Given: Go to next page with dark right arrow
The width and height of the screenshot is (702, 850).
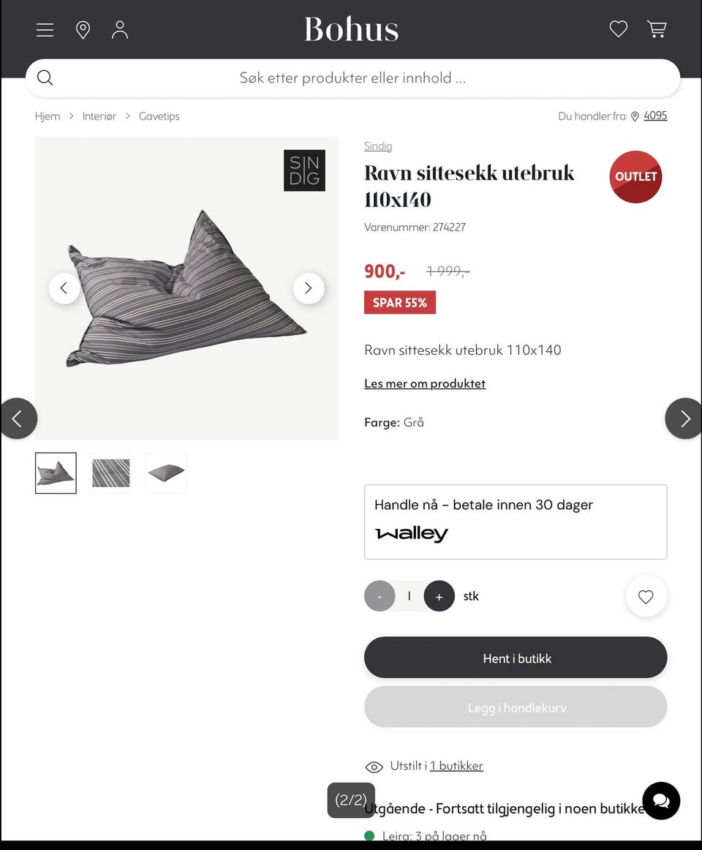Looking at the screenshot, I should point(684,418).
